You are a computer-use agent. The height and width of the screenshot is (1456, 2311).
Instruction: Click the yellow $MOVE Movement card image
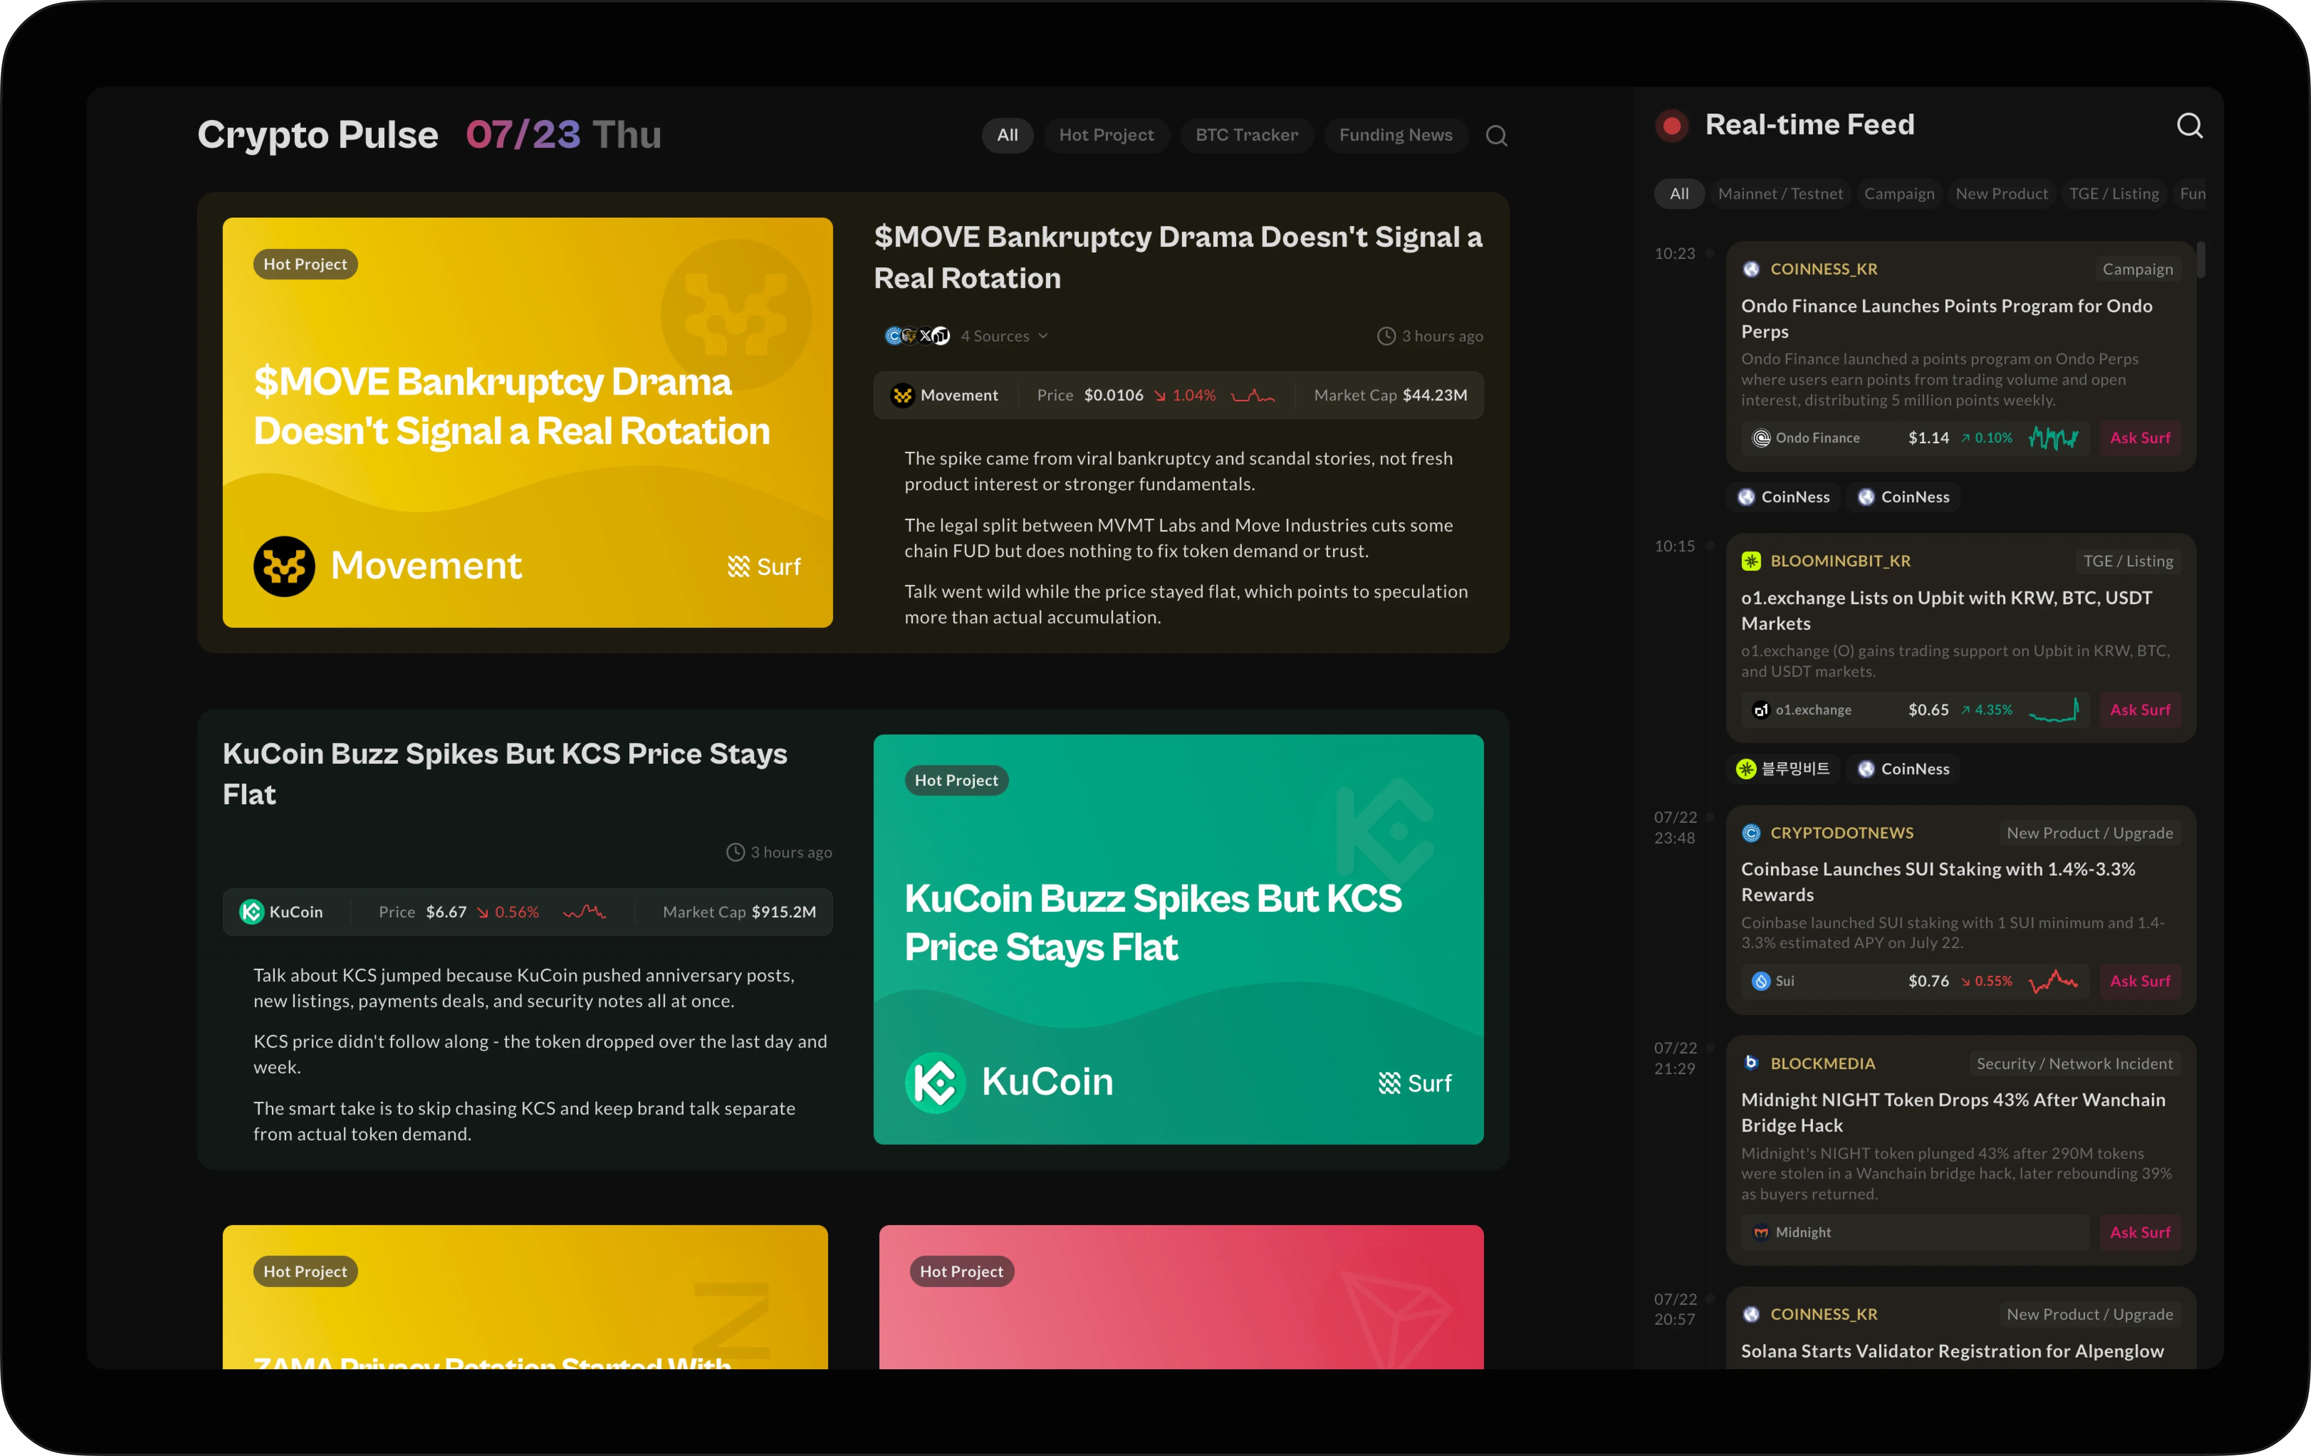[x=528, y=422]
